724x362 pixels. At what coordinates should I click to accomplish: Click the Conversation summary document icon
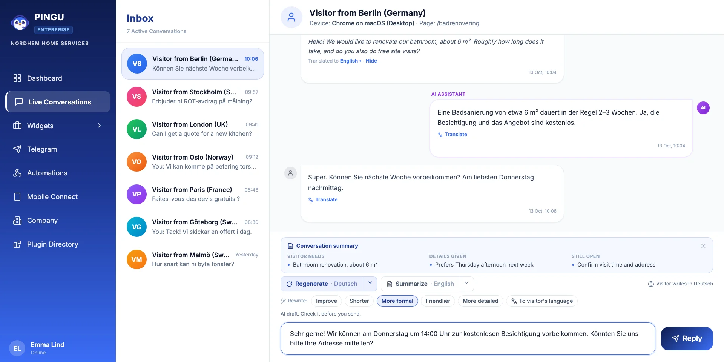(x=290, y=246)
